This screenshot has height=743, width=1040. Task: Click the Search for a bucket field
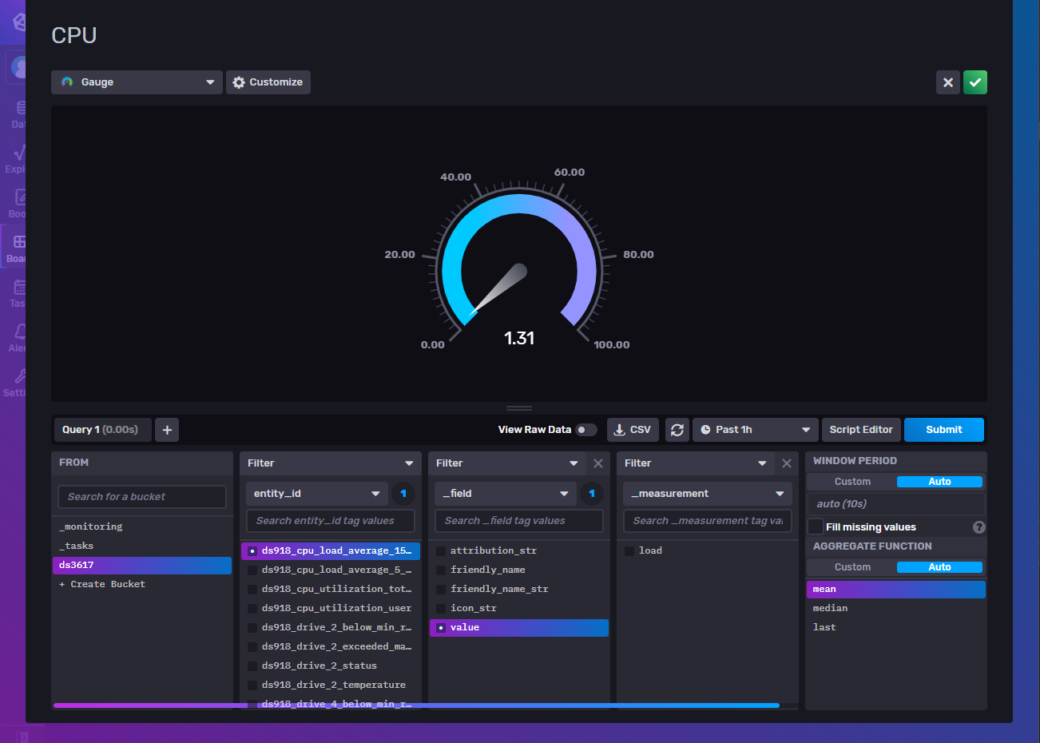pos(142,497)
